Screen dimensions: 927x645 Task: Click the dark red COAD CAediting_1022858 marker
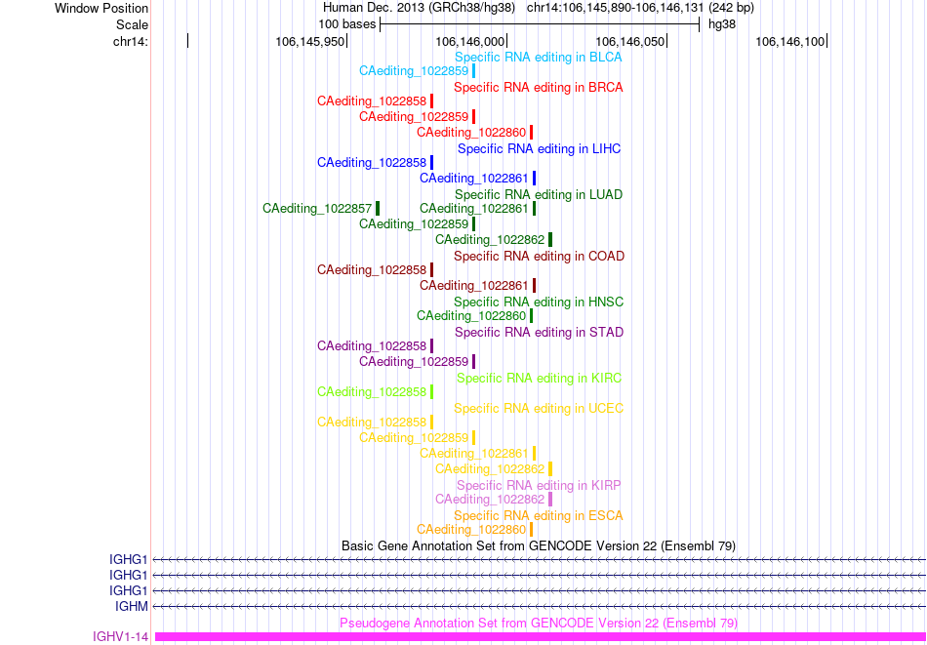(x=431, y=270)
